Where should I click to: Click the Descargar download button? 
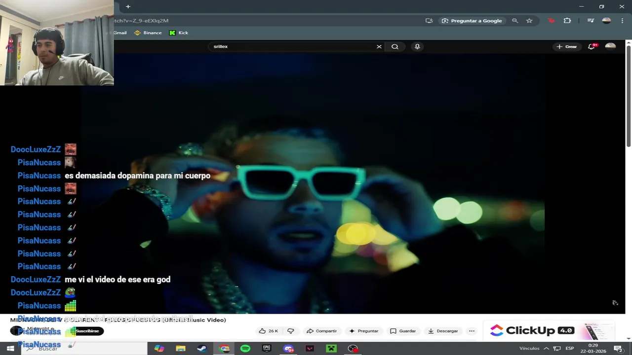pos(443,331)
